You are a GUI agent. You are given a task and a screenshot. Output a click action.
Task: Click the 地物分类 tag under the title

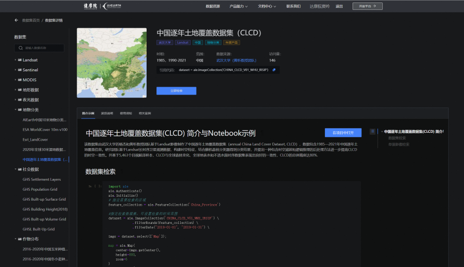point(213,43)
